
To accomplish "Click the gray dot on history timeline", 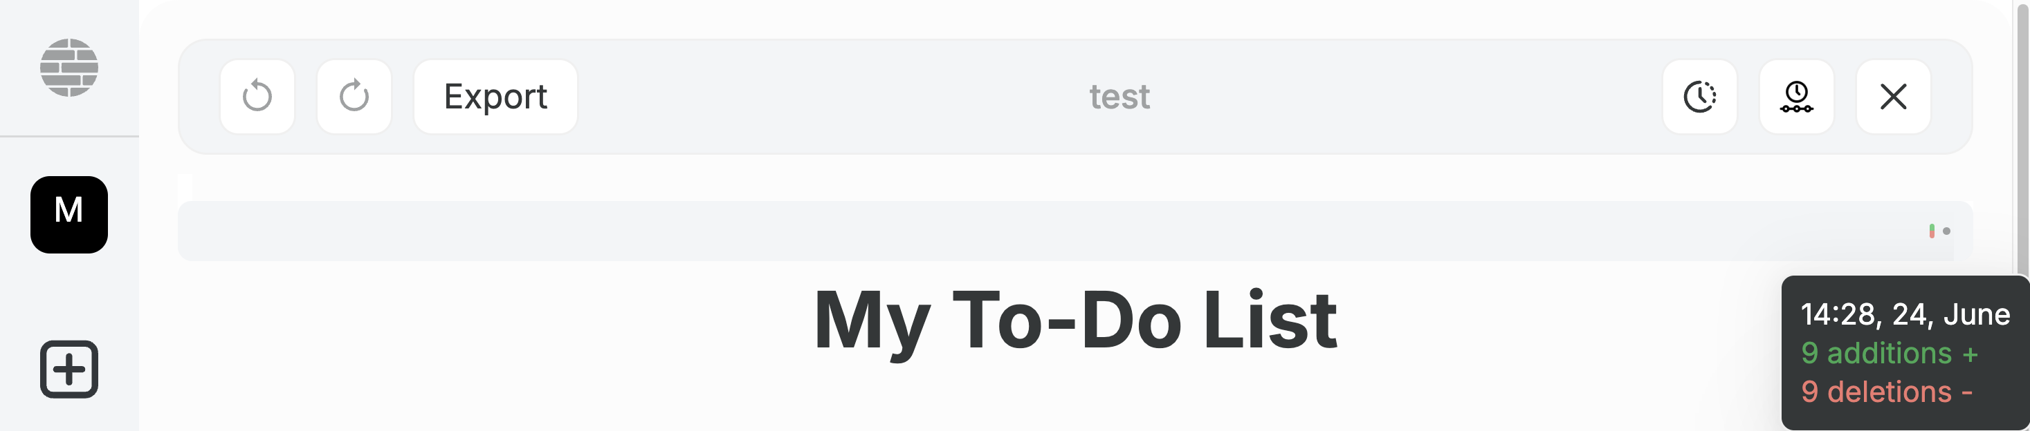I will (x=1946, y=231).
